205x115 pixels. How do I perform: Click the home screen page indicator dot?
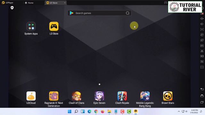(100, 84)
